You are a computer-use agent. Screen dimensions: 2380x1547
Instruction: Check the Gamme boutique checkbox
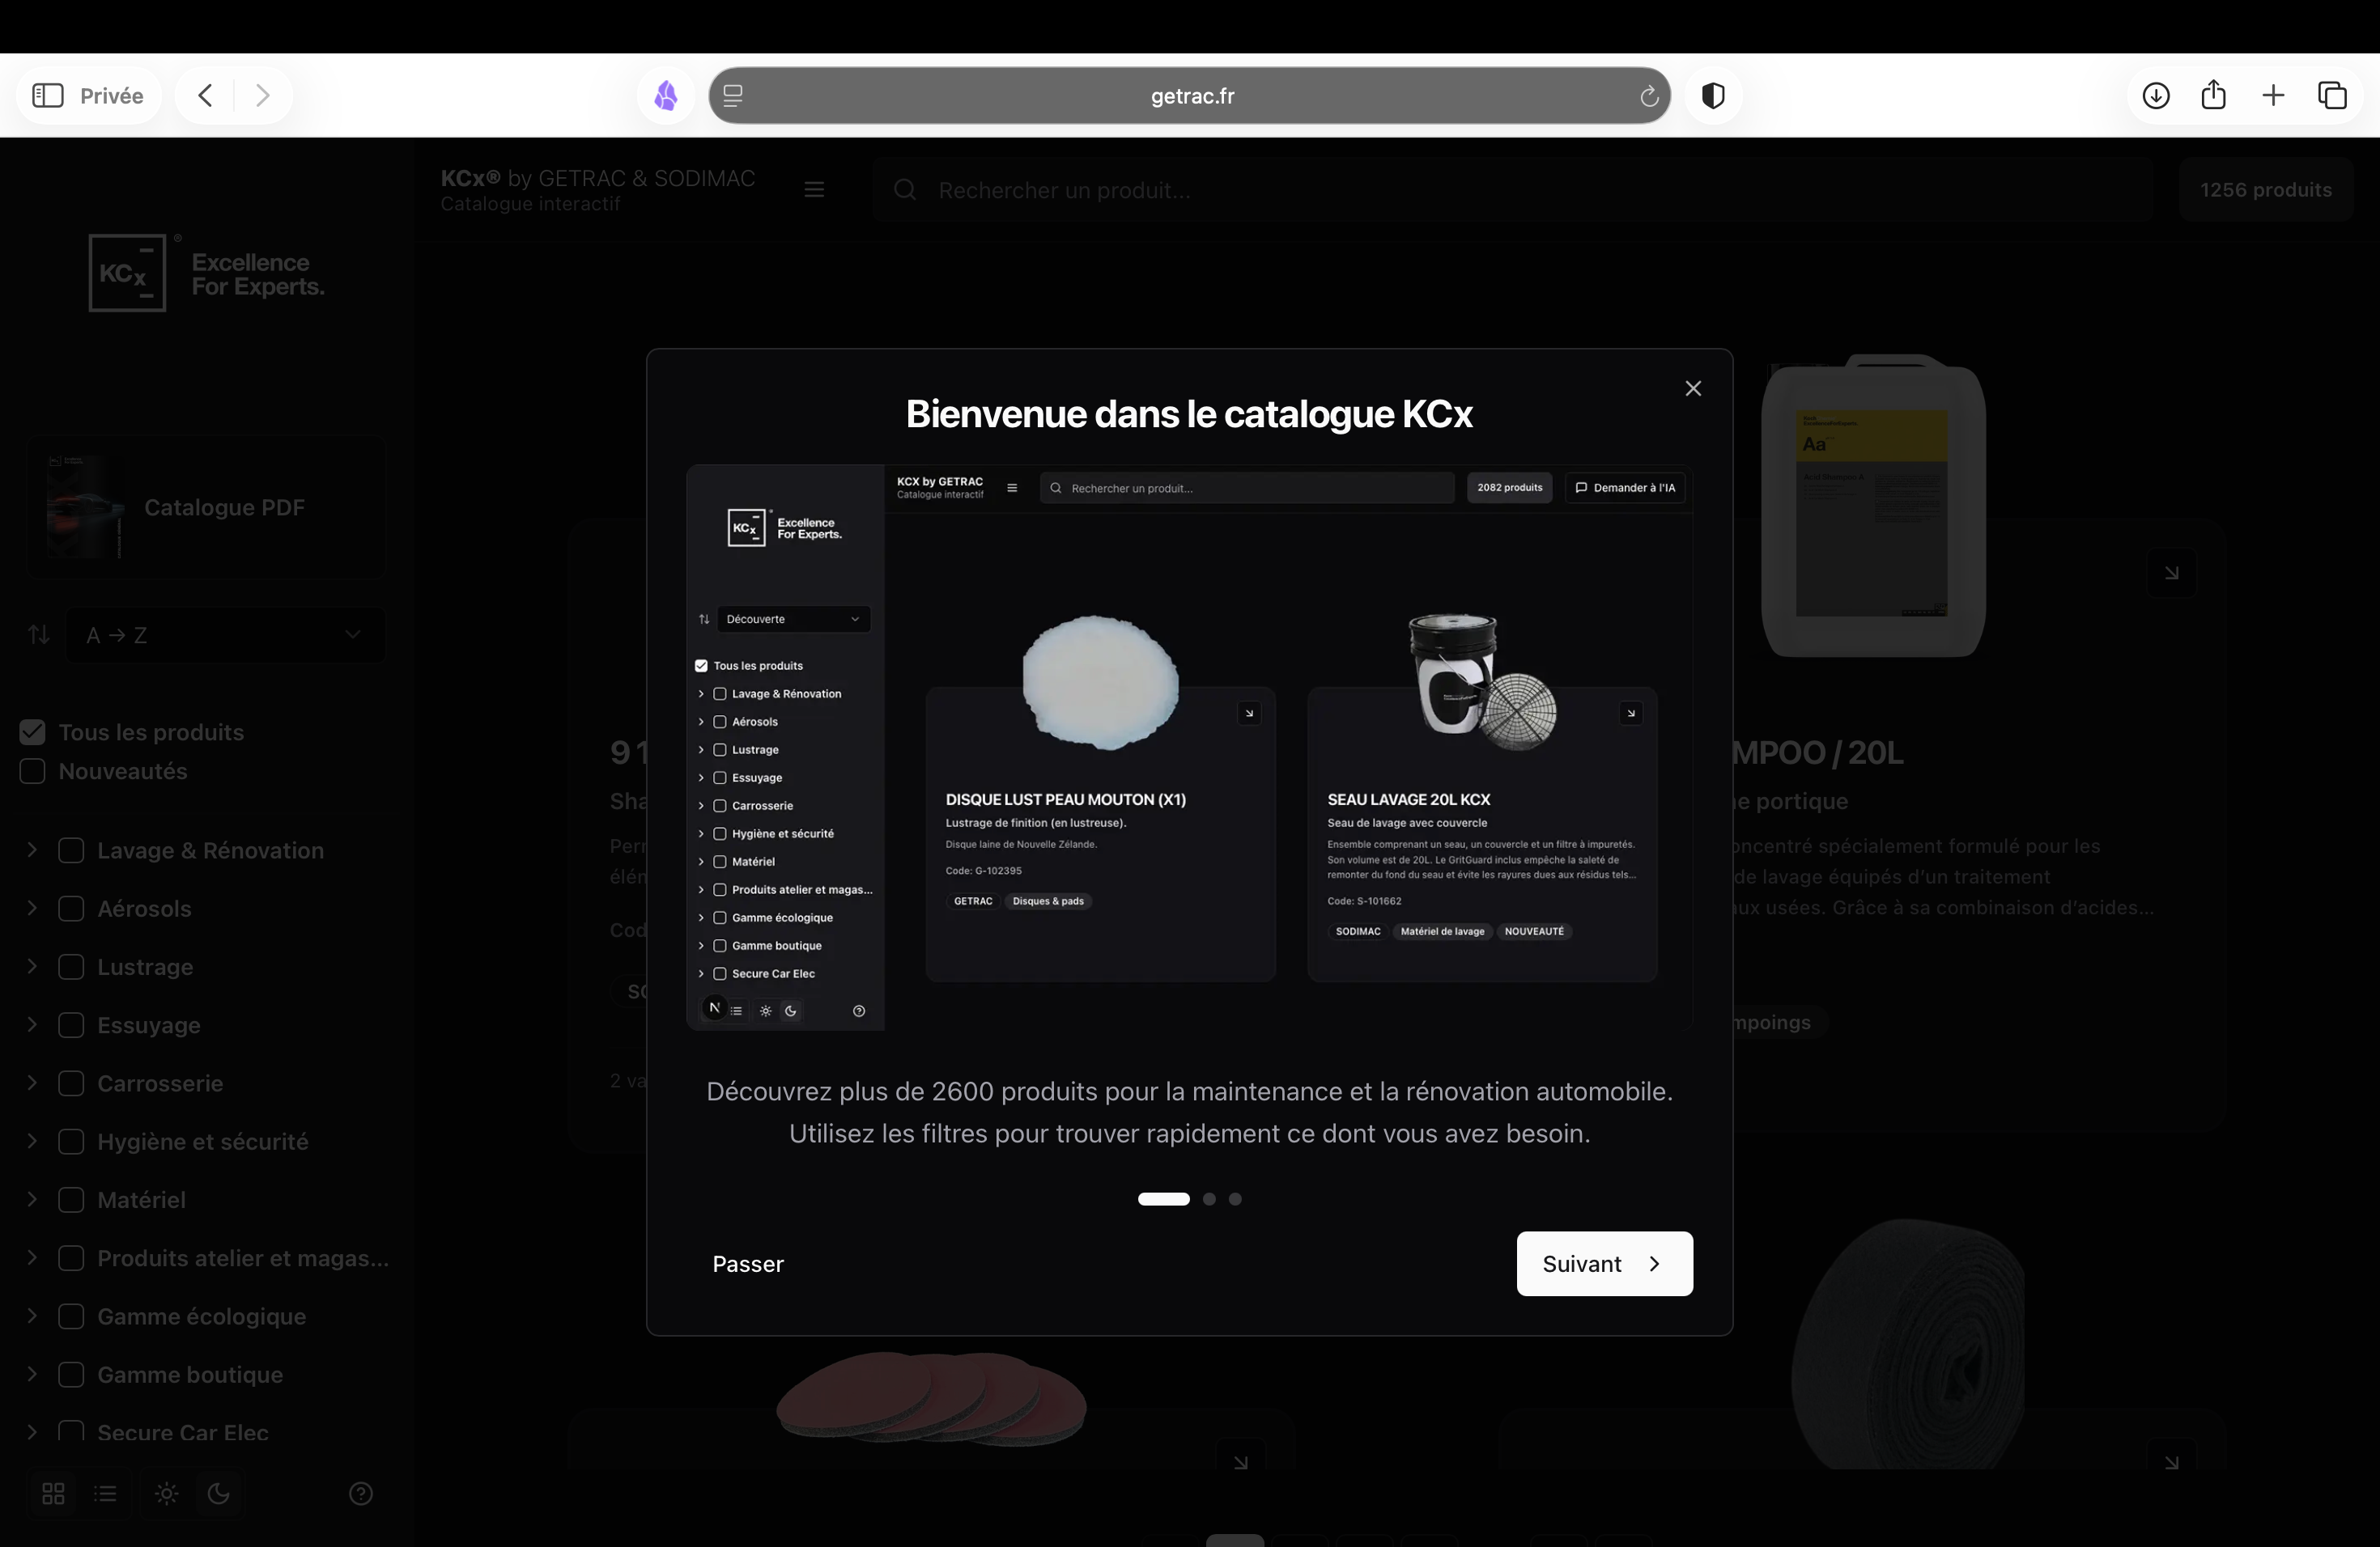[x=71, y=1374]
